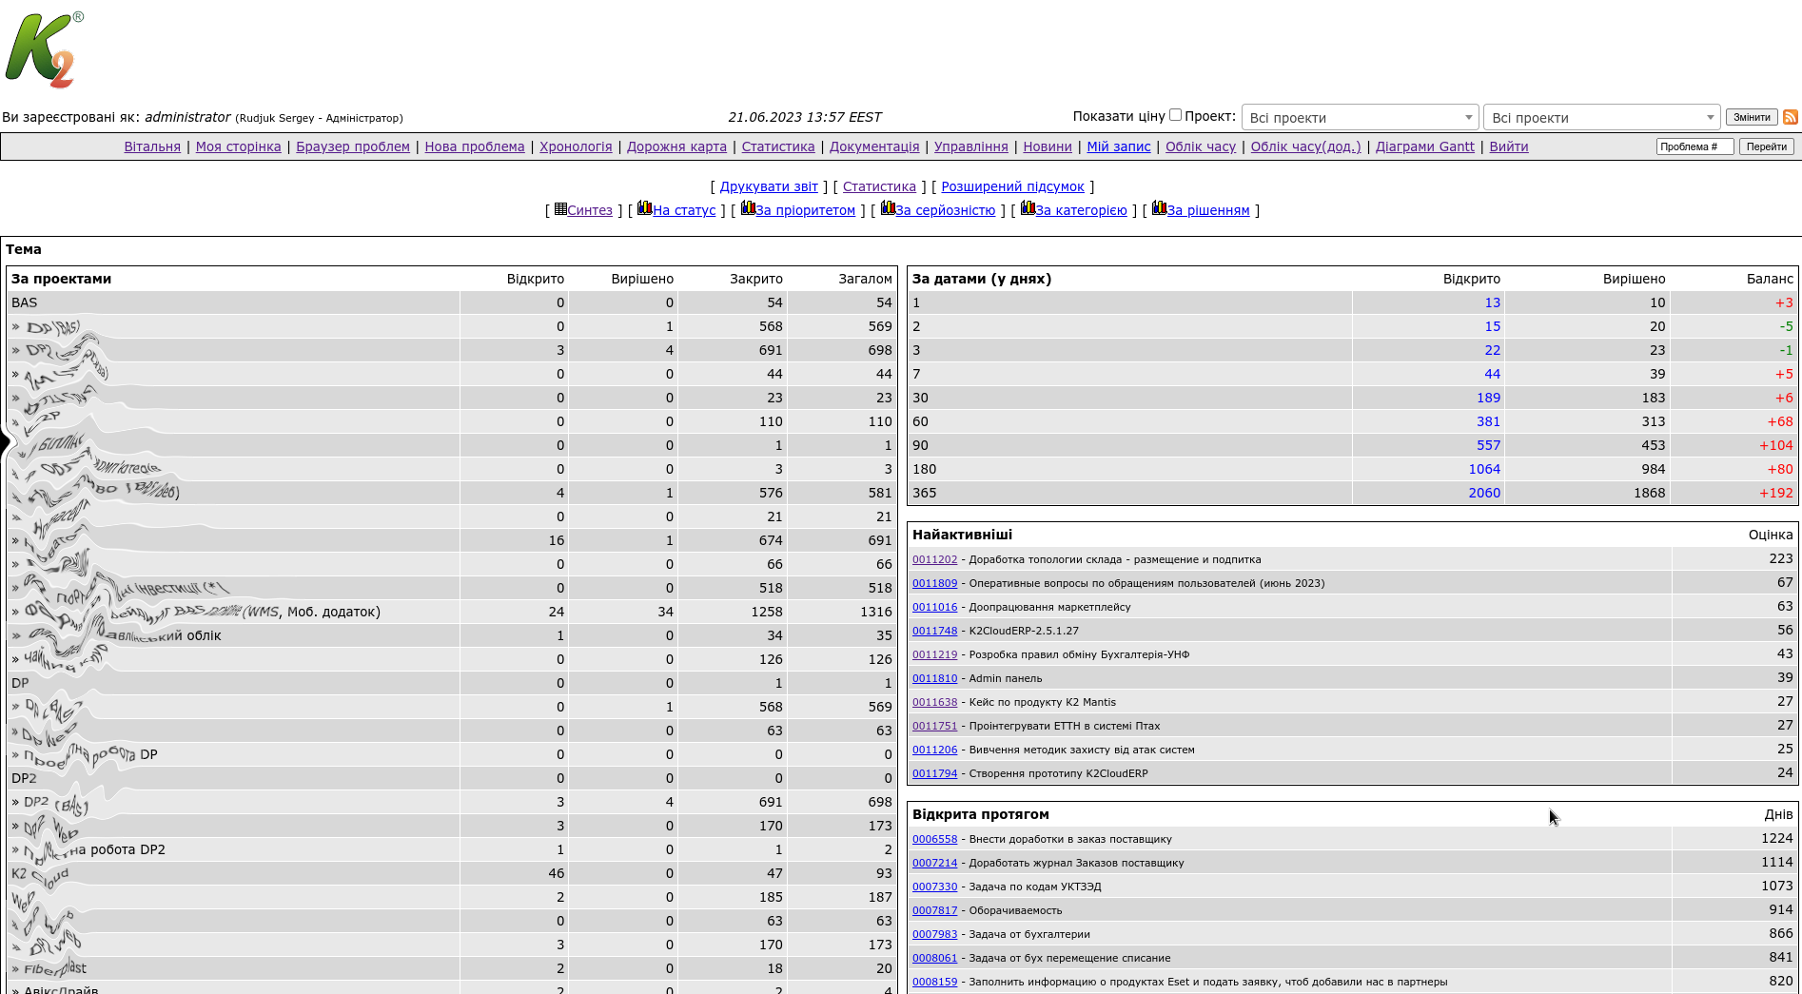Open the RSS feed icon
Viewport: 1802px width, 994px height.
click(x=1790, y=117)
